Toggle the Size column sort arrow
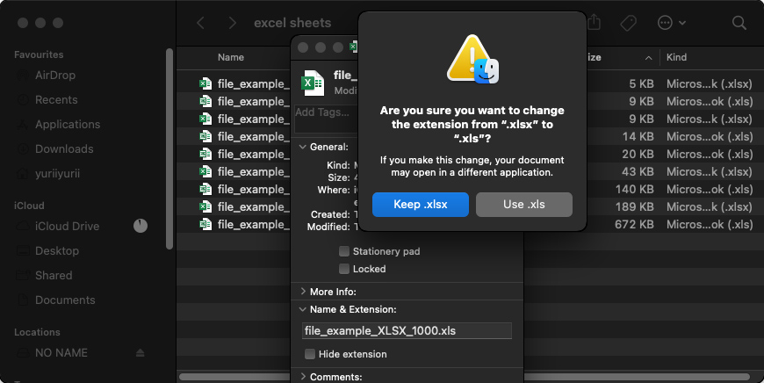This screenshot has height=383, width=764. (x=649, y=58)
